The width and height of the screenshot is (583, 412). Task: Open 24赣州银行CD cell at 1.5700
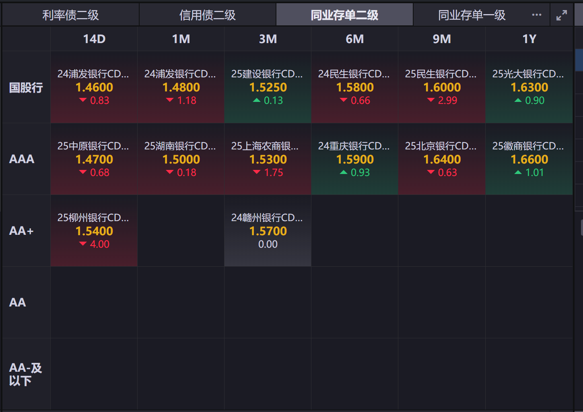(268, 231)
